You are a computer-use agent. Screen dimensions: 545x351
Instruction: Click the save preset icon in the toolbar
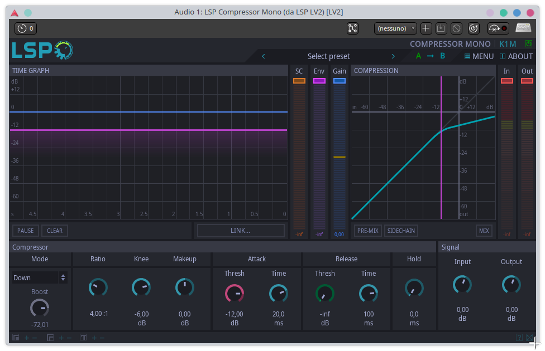click(x=441, y=28)
